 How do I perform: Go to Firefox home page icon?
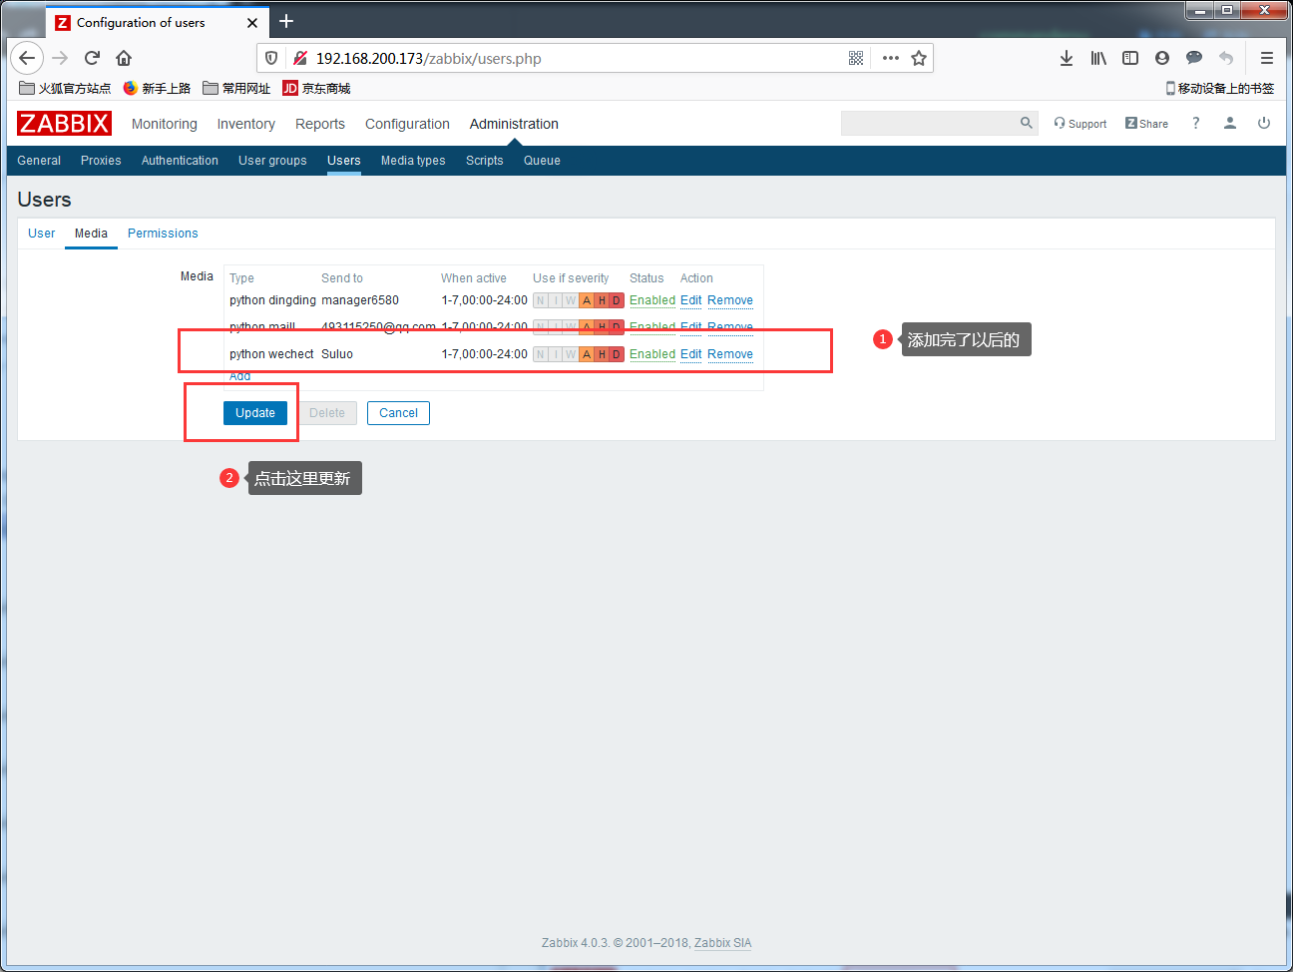[124, 58]
